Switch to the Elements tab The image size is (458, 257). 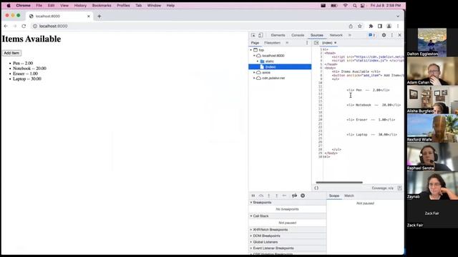tap(278, 35)
